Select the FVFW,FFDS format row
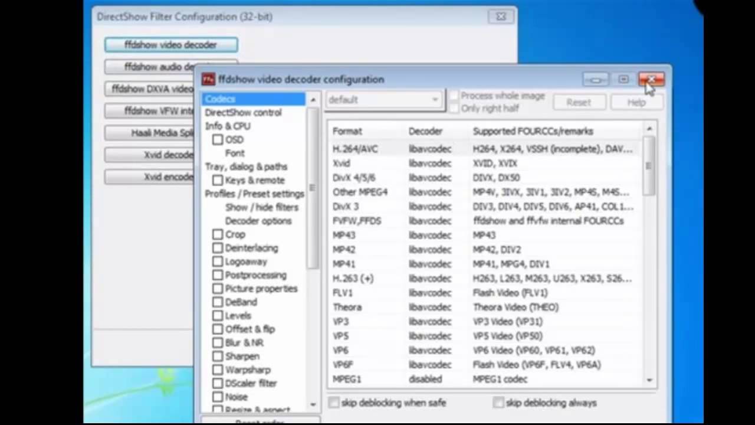This screenshot has height=425, width=755. tap(485, 221)
